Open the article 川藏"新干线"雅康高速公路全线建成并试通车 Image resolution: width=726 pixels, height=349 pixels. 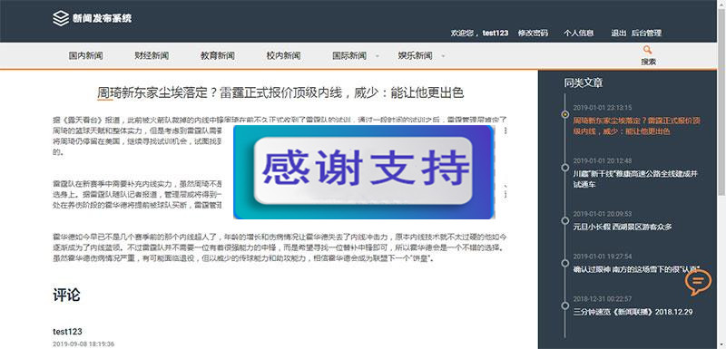pyautogui.click(x=635, y=179)
